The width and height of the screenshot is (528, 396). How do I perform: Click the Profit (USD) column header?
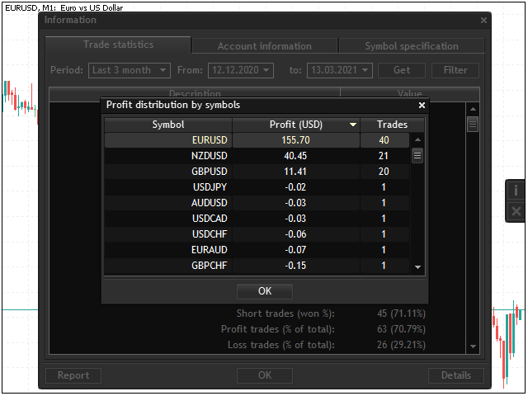click(x=296, y=125)
